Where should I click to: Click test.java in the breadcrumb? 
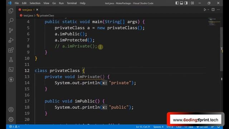(28, 15)
